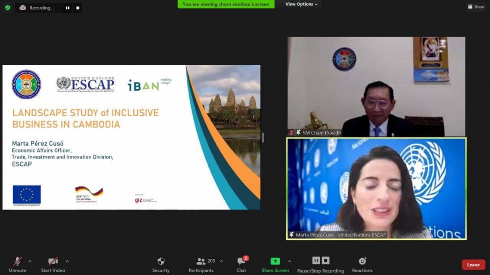The height and width of the screenshot is (275, 490).
Task: Expand video options arrow beside Start Video
Action: tap(67, 261)
